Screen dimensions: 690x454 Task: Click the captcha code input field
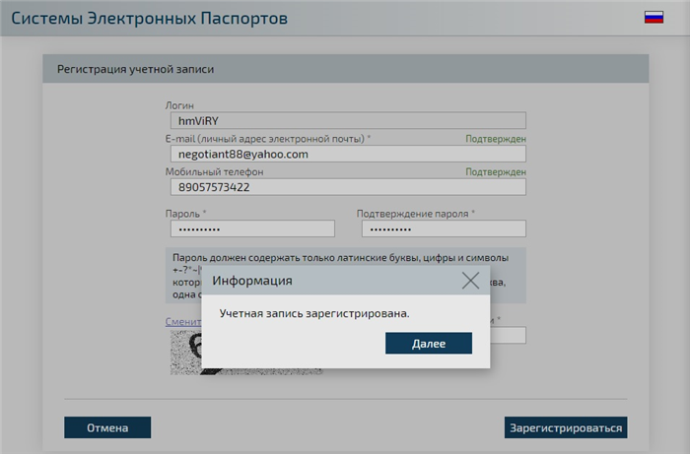(508, 336)
